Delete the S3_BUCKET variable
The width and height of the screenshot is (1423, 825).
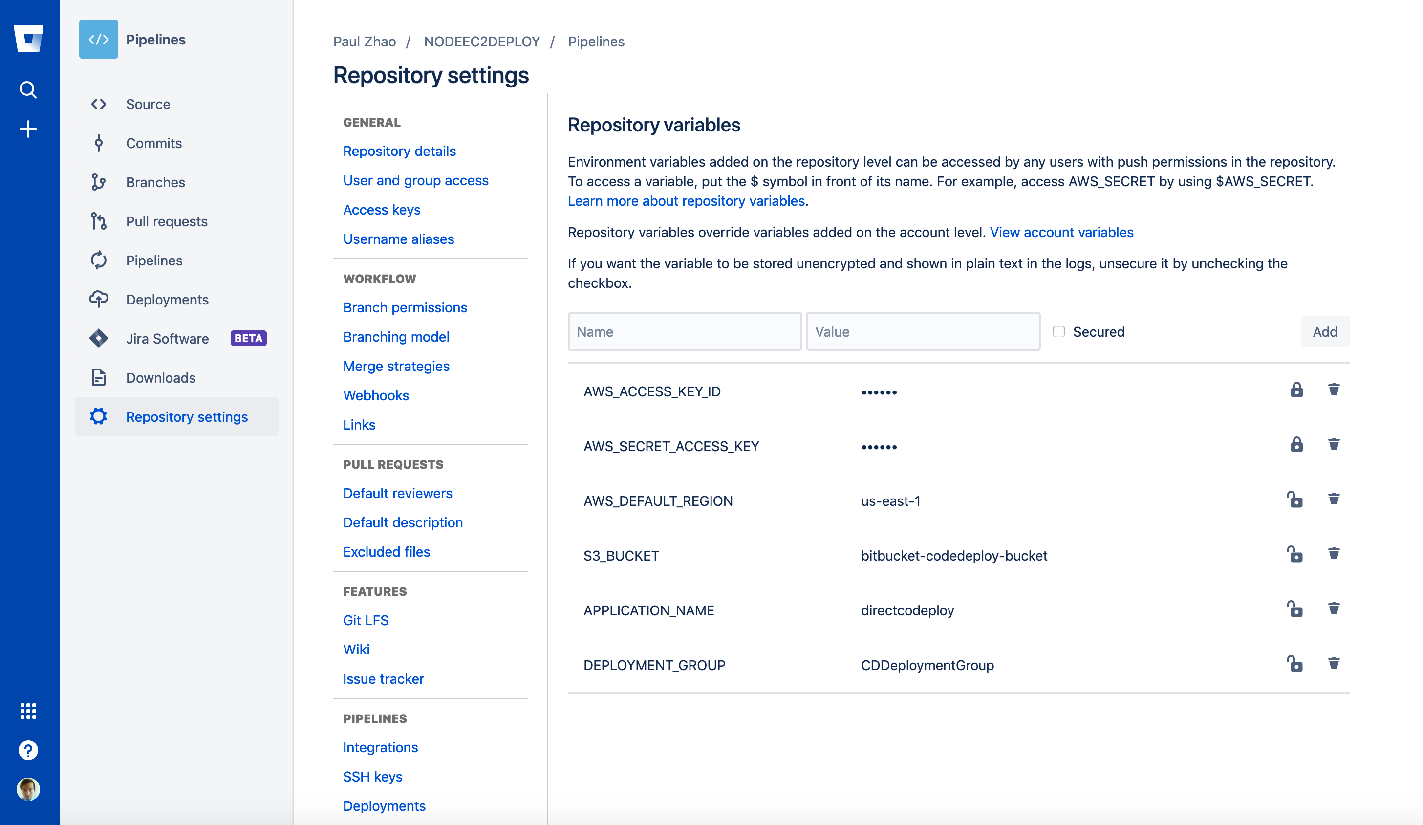tap(1334, 554)
